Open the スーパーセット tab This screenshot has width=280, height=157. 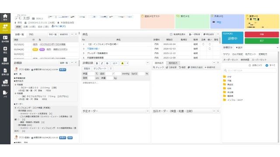coord(259,60)
